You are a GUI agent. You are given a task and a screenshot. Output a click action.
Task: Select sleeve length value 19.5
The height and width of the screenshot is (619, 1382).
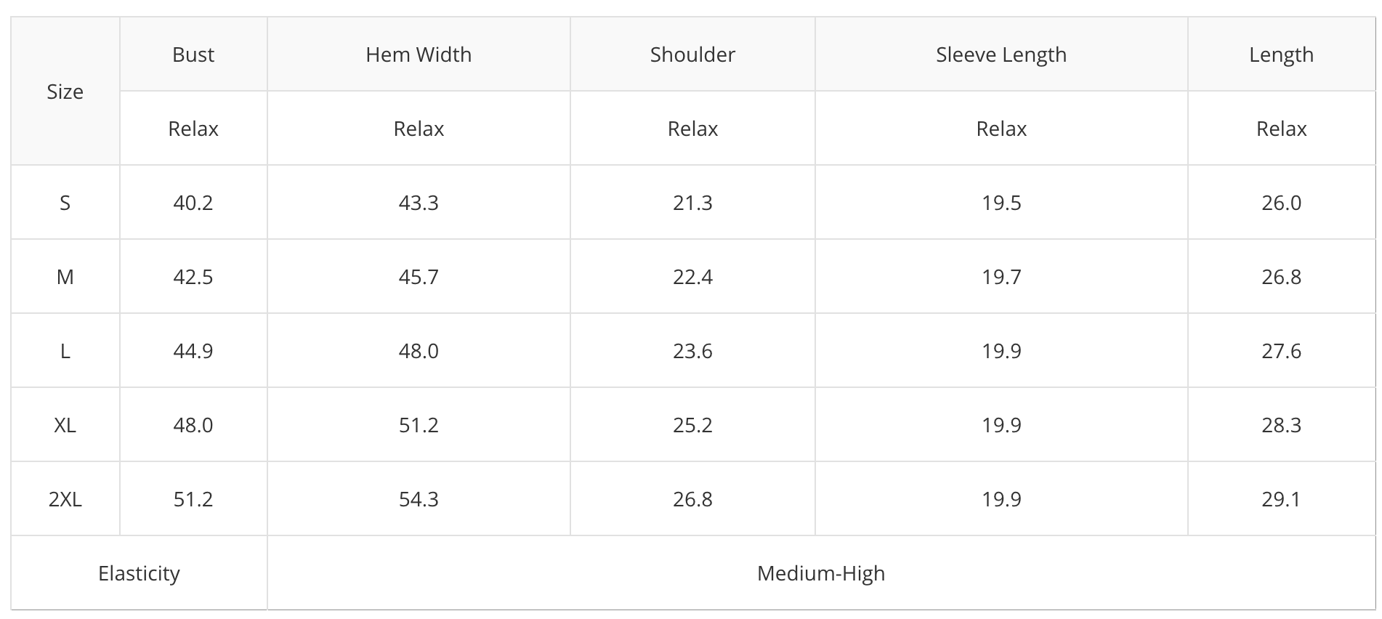(1001, 203)
